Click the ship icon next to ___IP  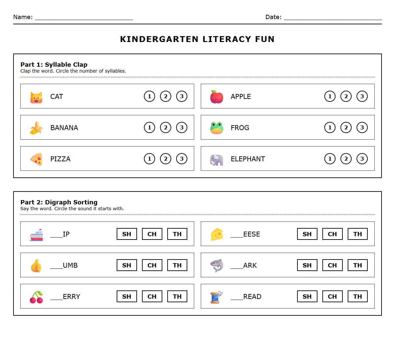tap(36, 235)
